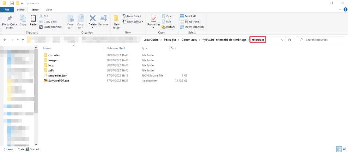Refresh the current folder view

[290, 40]
